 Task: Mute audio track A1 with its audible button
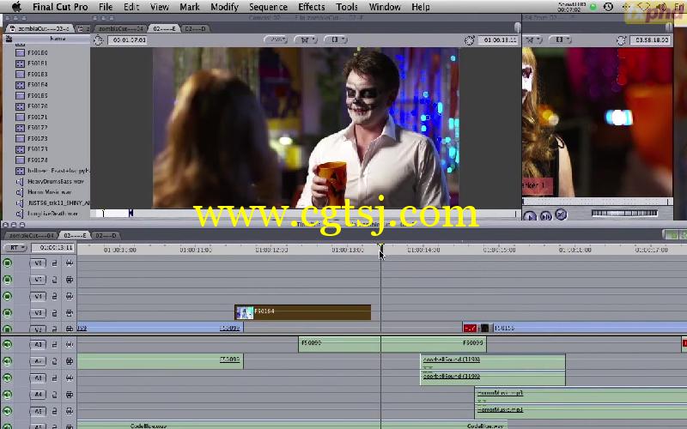point(7,345)
